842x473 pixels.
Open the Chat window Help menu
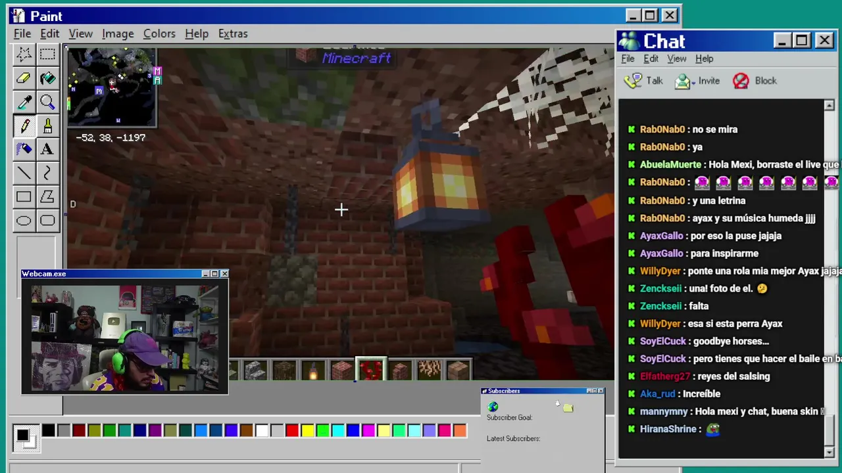click(705, 58)
